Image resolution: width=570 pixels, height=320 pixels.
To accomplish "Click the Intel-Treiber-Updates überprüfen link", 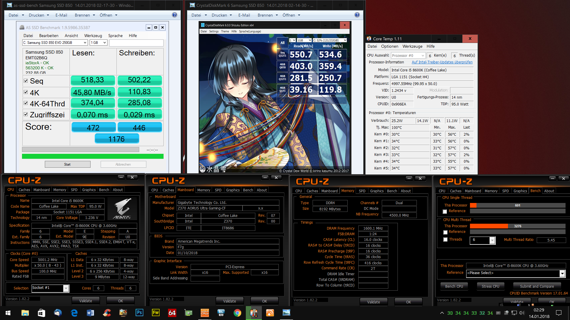I will 442,62.
